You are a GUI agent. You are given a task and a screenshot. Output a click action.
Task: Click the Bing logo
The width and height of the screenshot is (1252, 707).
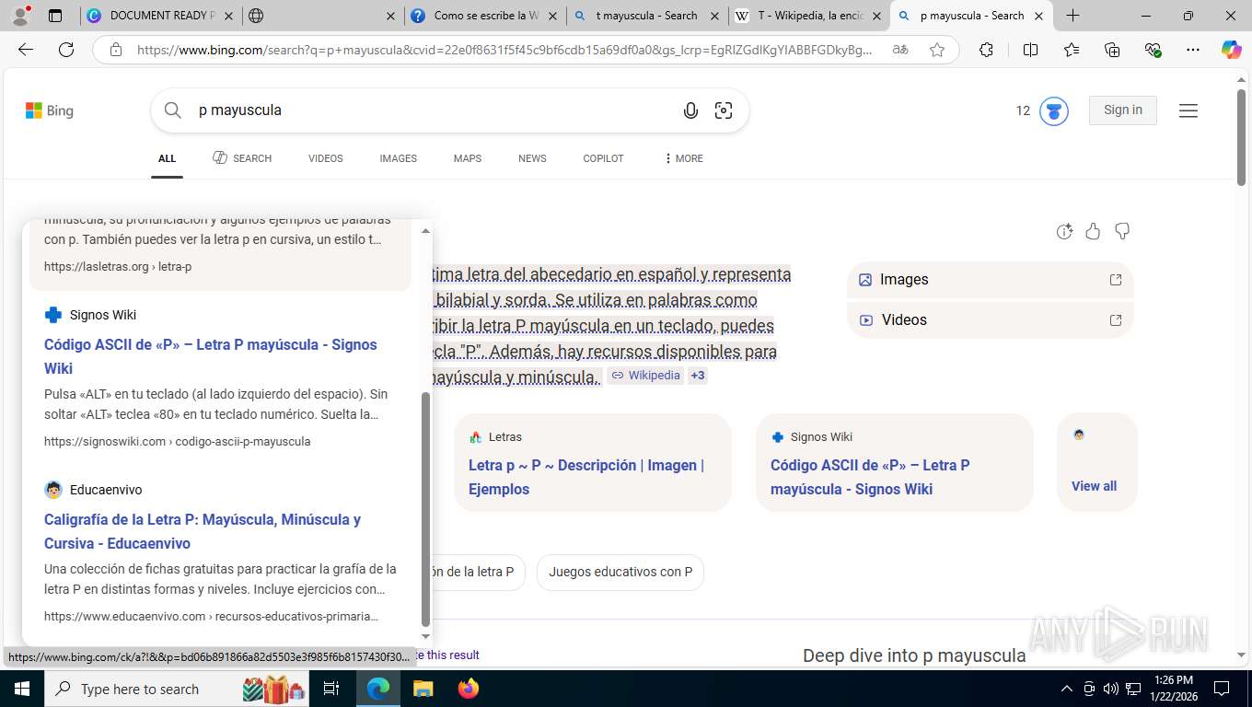click(x=50, y=110)
